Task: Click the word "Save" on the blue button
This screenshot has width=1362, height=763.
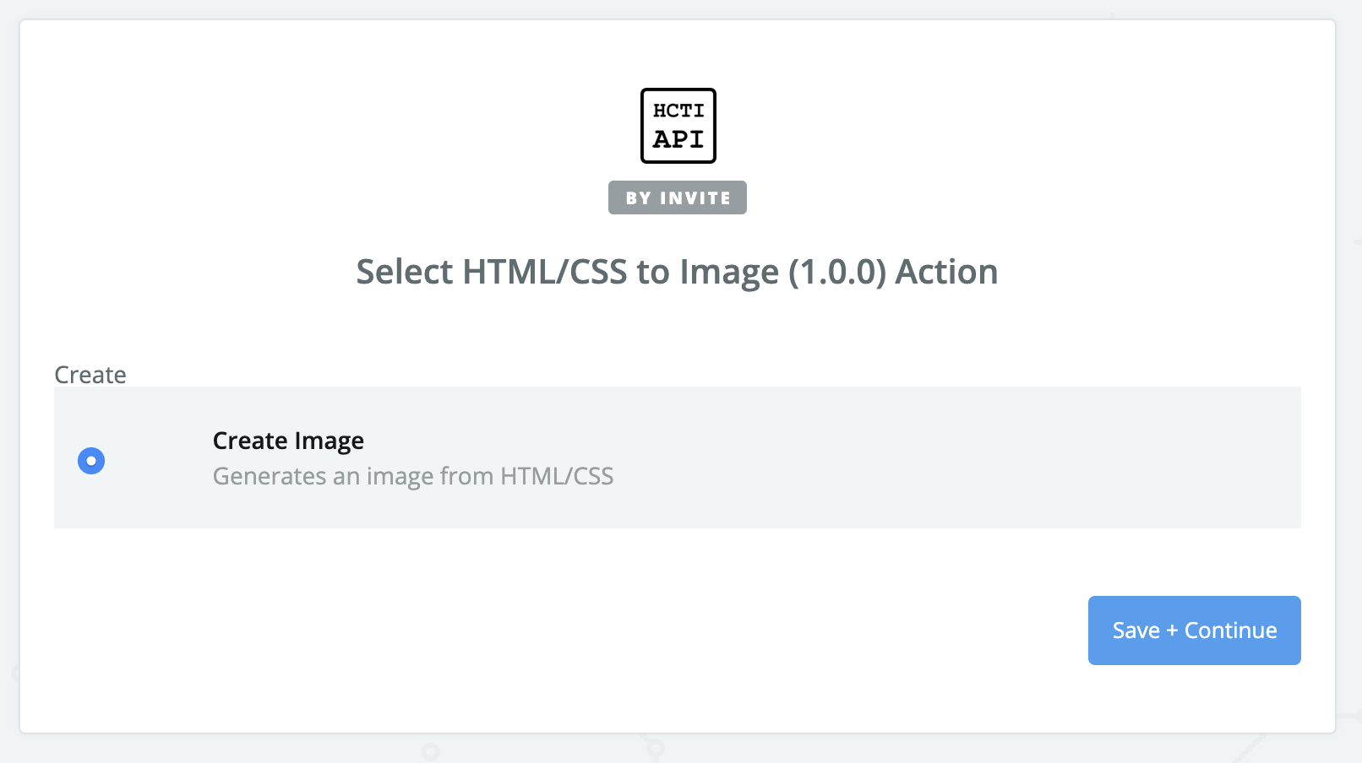Action: (x=1136, y=630)
